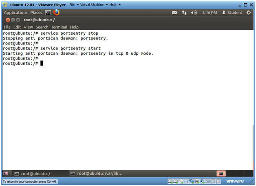Open the Applications menu

point(15,13)
